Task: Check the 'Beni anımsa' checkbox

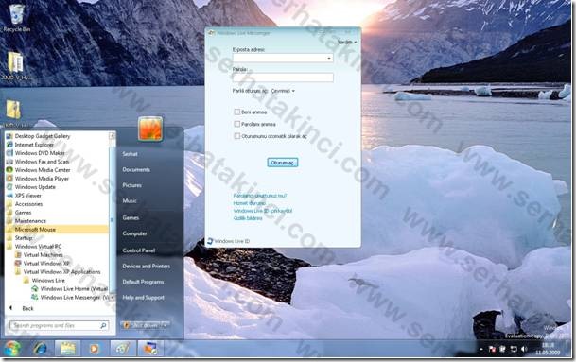Action: pyautogui.click(x=237, y=112)
